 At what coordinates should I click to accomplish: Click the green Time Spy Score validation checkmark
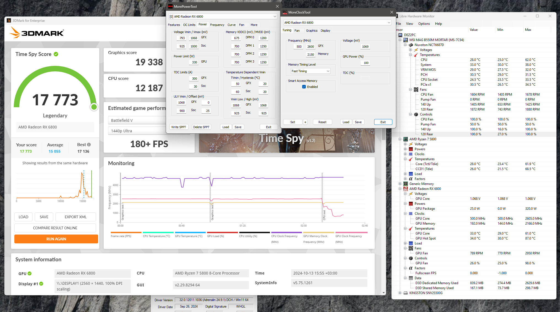56,54
